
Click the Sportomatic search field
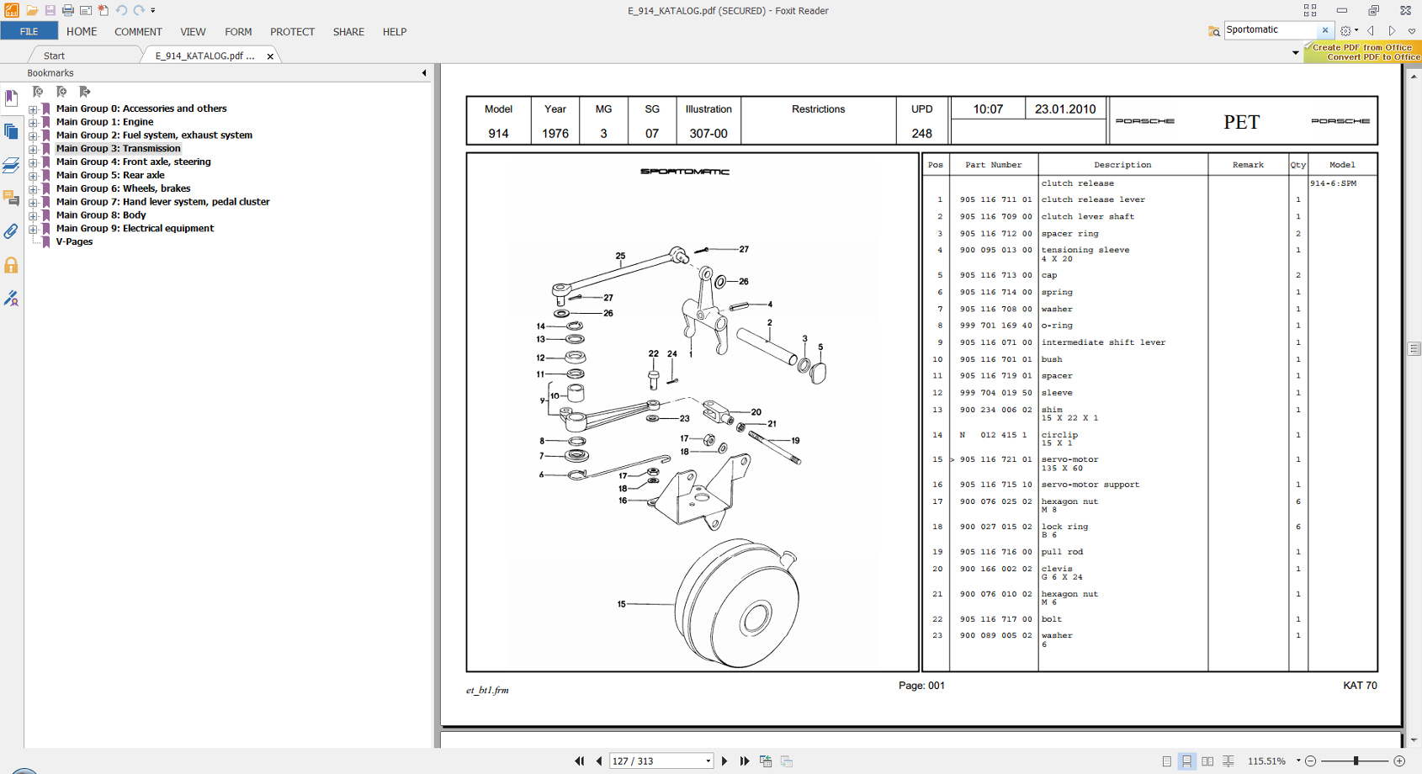(1270, 29)
